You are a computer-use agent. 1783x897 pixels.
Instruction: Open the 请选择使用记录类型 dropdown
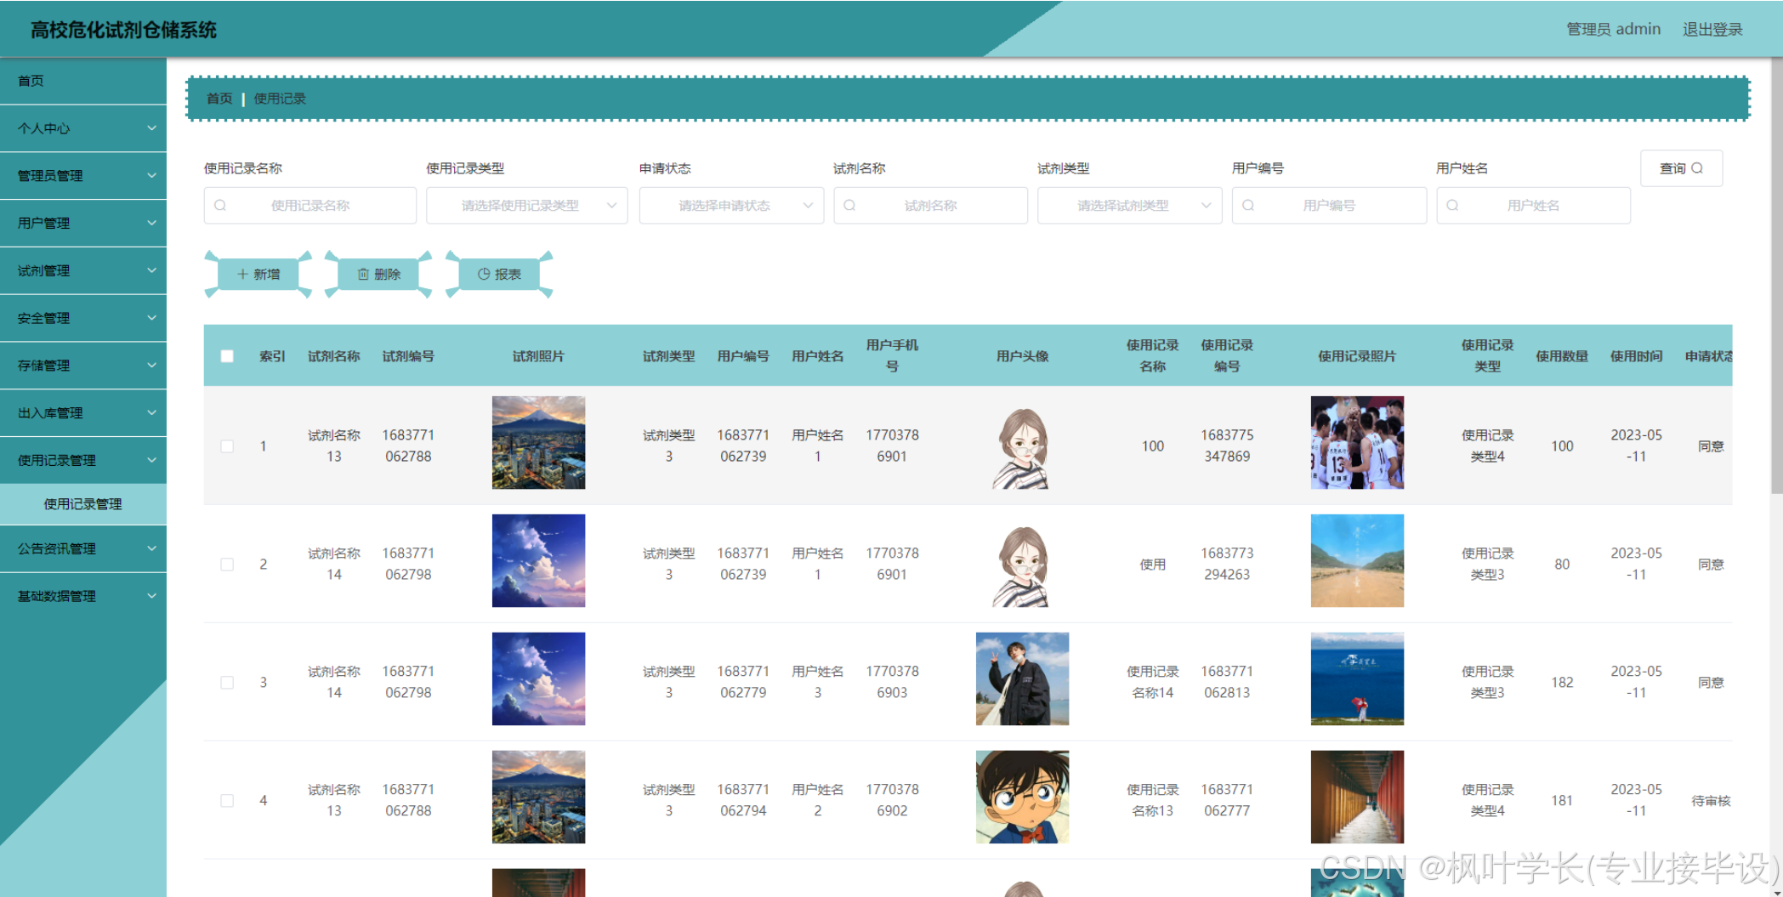point(527,205)
